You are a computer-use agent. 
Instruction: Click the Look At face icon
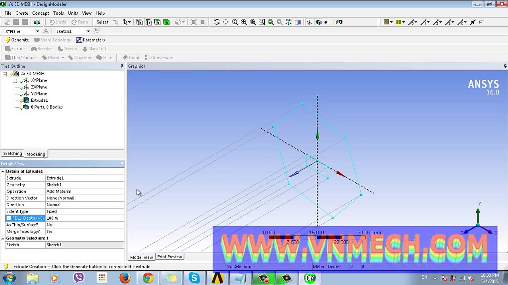click(x=298, y=22)
